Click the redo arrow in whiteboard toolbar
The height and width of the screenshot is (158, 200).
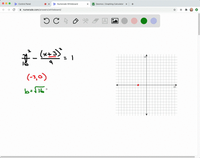tap(56, 21)
